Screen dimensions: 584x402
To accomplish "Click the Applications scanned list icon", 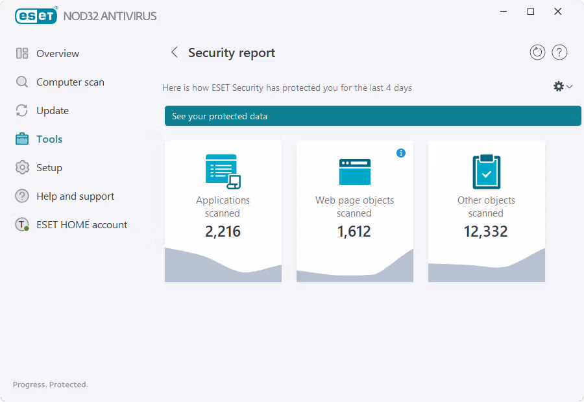I will tap(223, 172).
